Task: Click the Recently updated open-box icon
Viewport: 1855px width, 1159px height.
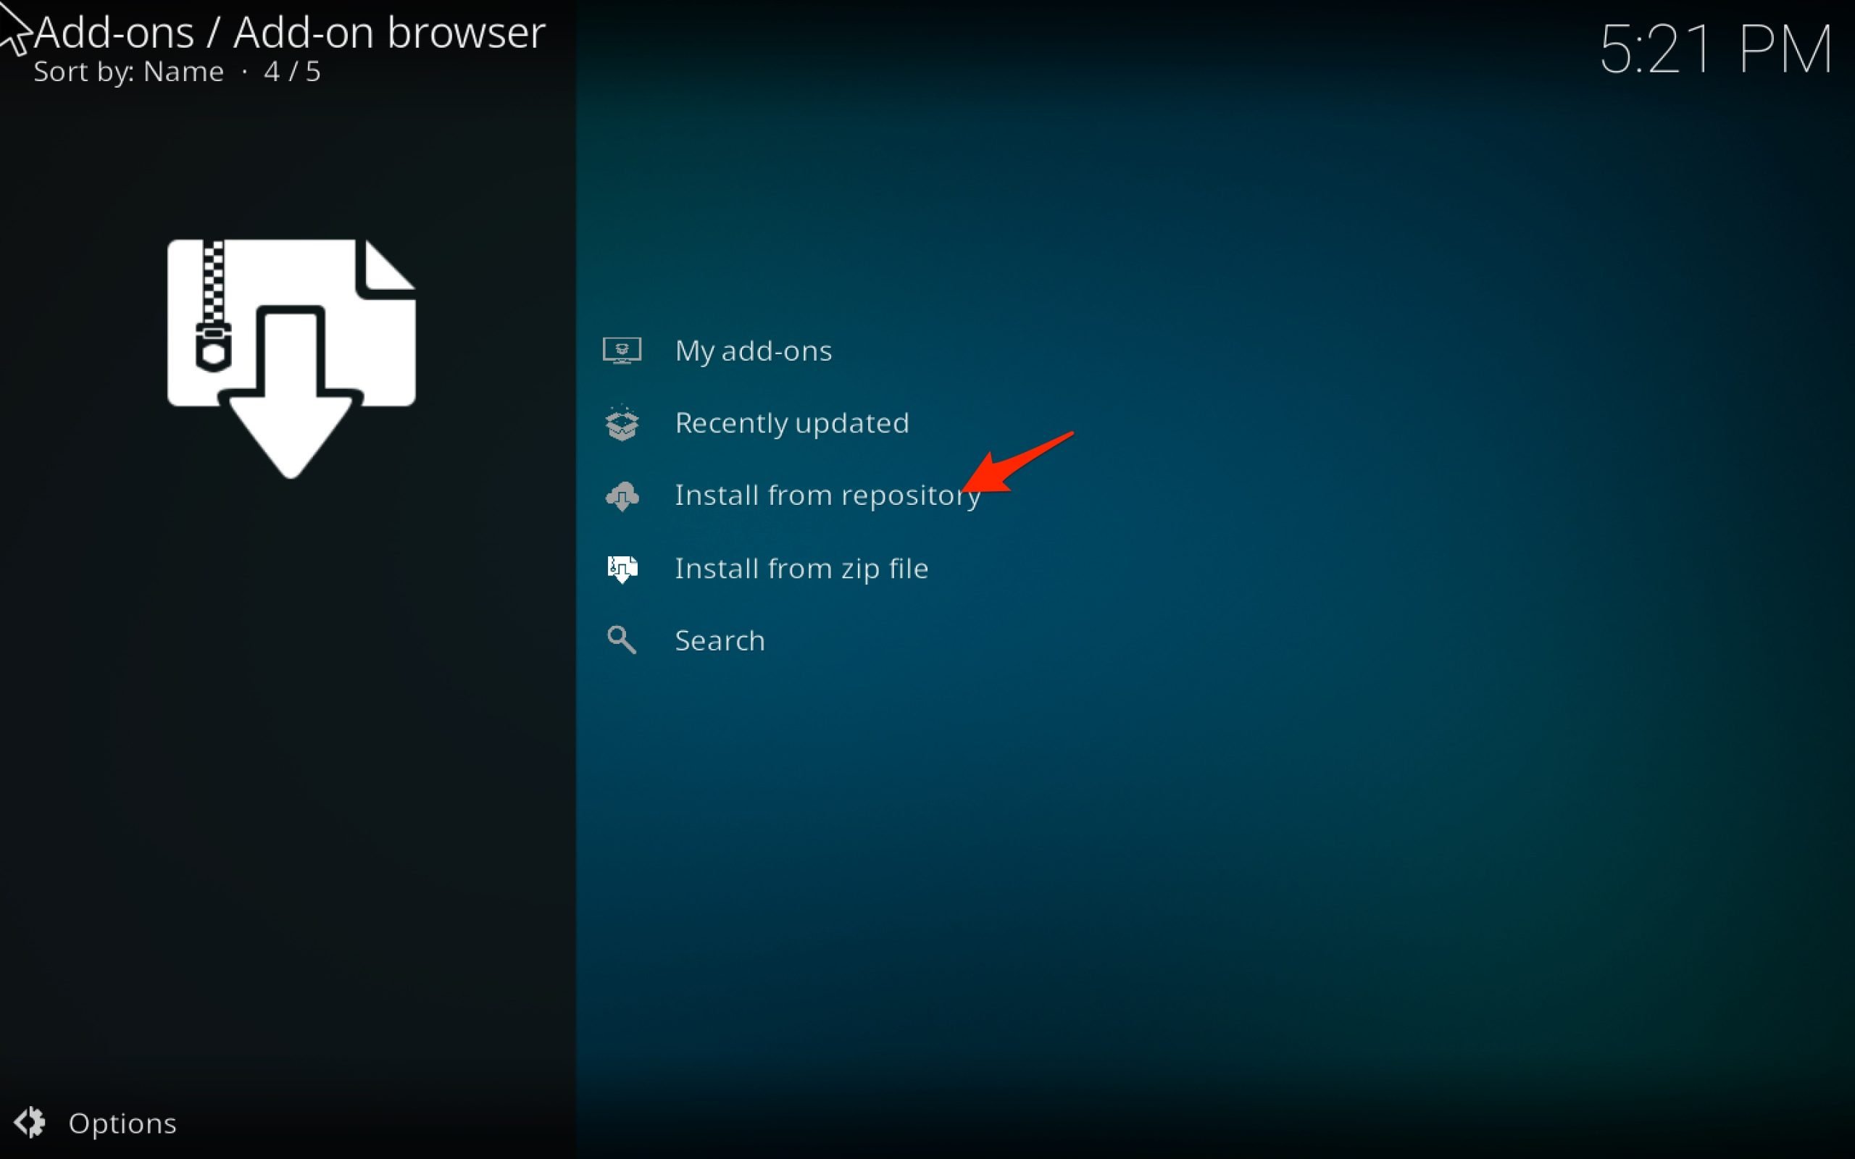Action: click(x=622, y=423)
